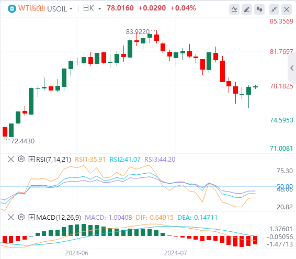Click the WTI crude oil logo icon

point(12,9)
